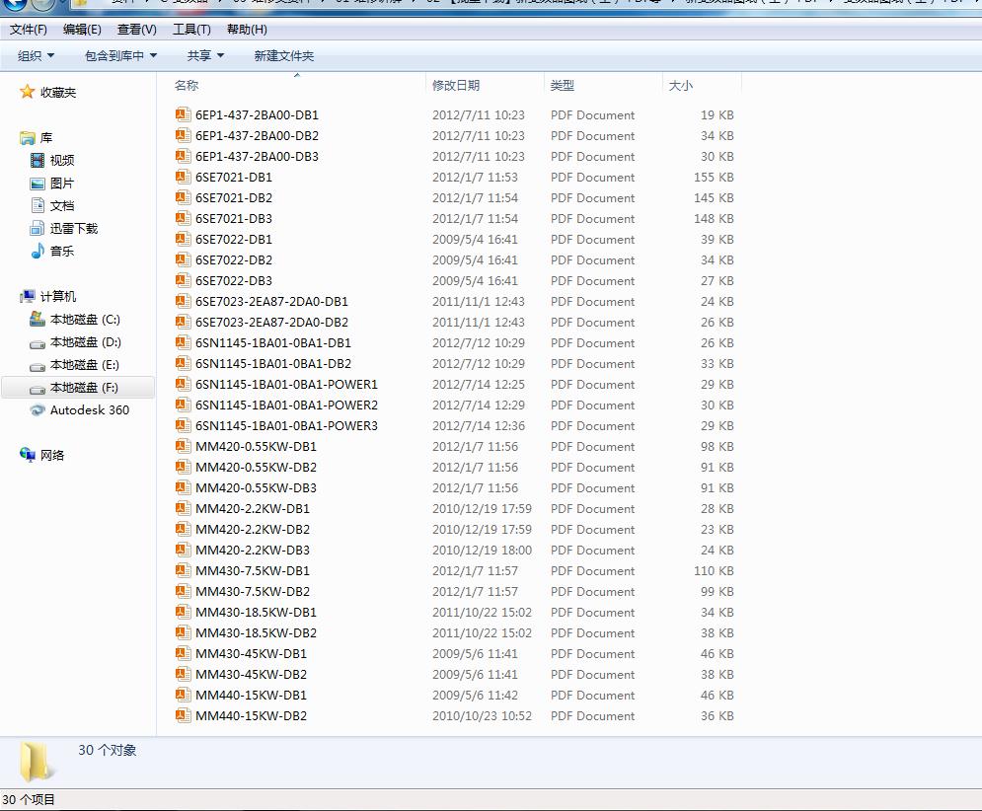Click the 迅雷下载 folder icon
Viewport: 982px width, 811px height.
click(x=38, y=229)
